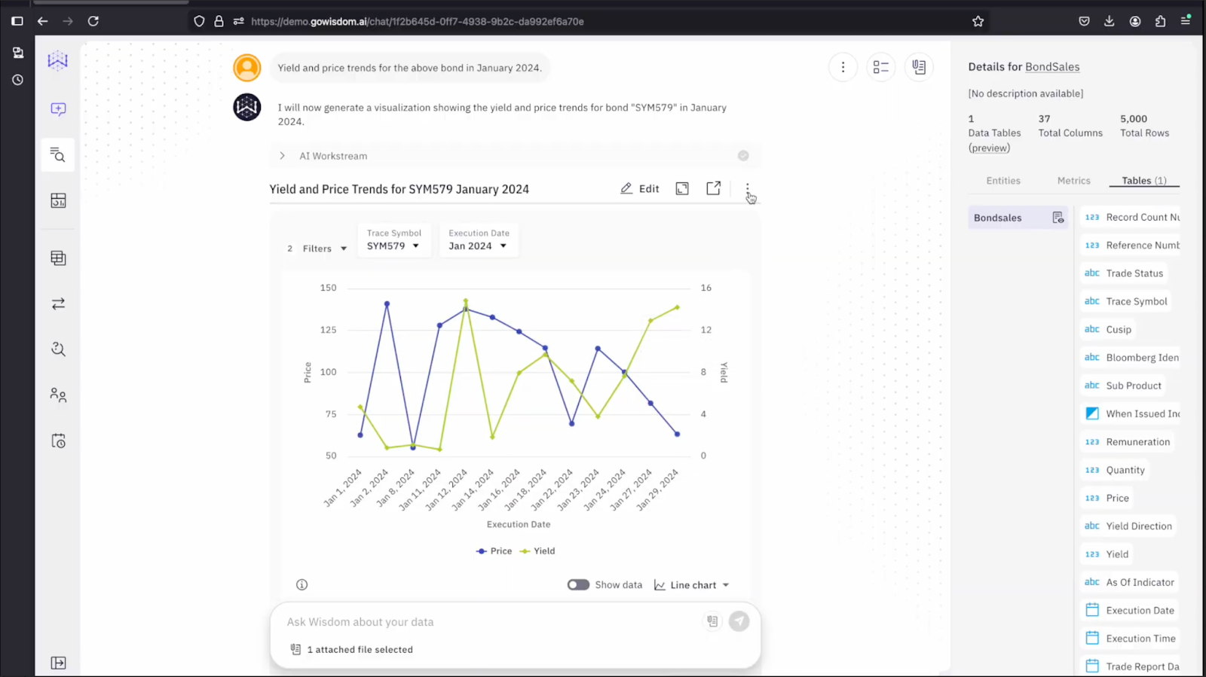
Task: Open the Line chart type dropdown
Action: tap(692, 585)
